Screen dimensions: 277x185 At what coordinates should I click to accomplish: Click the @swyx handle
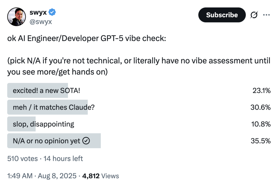pyautogui.click(x=41, y=22)
